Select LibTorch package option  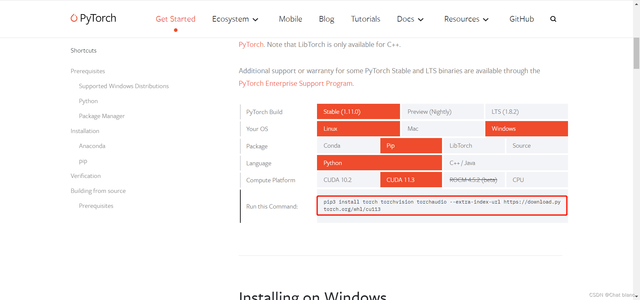(474, 146)
